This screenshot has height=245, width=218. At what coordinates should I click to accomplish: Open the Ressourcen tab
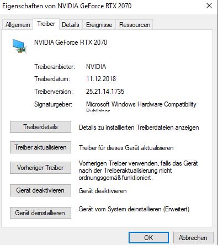click(135, 25)
